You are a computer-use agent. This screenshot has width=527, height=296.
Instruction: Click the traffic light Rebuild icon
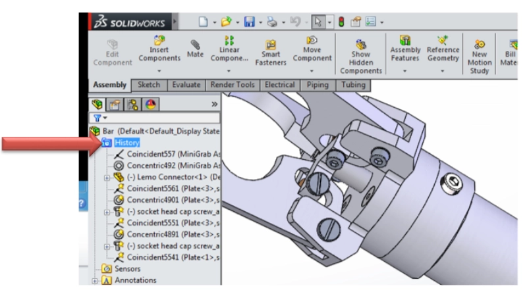(x=341, y=22)
